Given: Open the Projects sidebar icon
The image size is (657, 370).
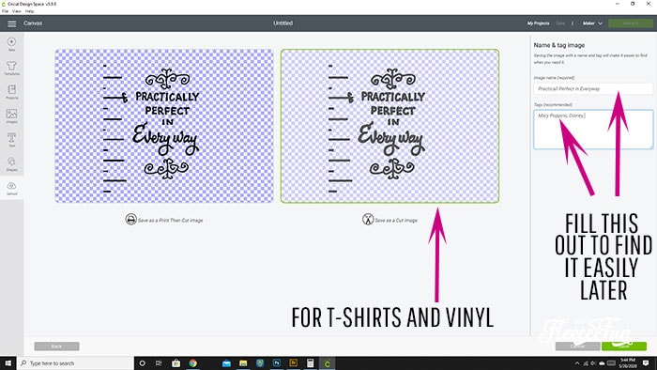Looking at the screenshot, I should [x=11, y=92].
